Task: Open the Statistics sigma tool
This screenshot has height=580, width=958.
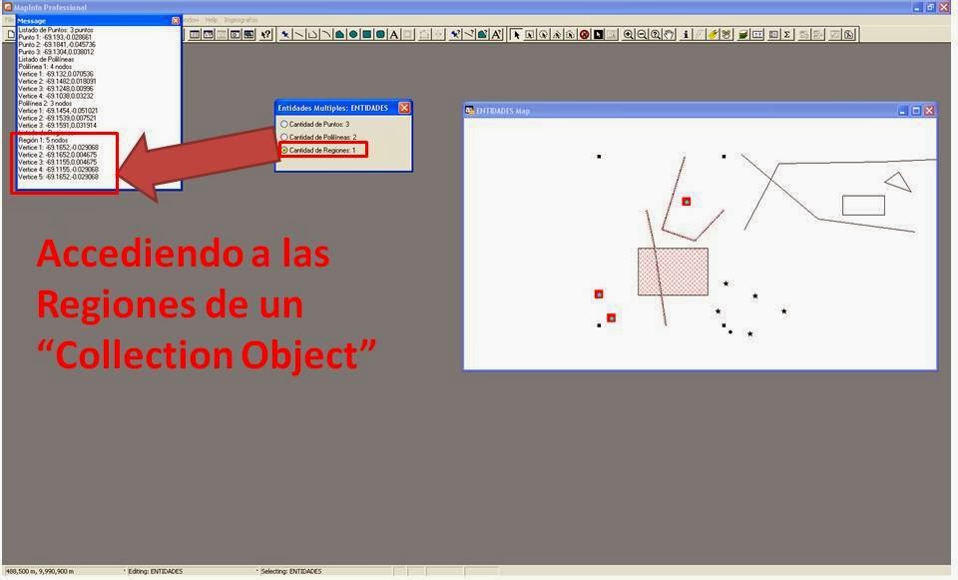Action: [787, 35]
